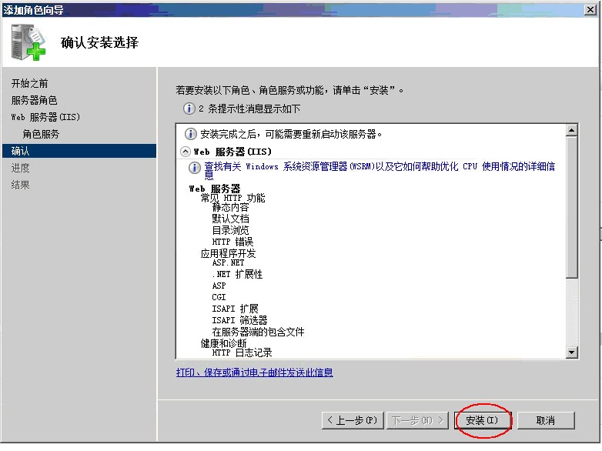Click the 常见 HTTP 功能 heading
602x451 pixels.
pyautogui.click(x=232, y=198)
